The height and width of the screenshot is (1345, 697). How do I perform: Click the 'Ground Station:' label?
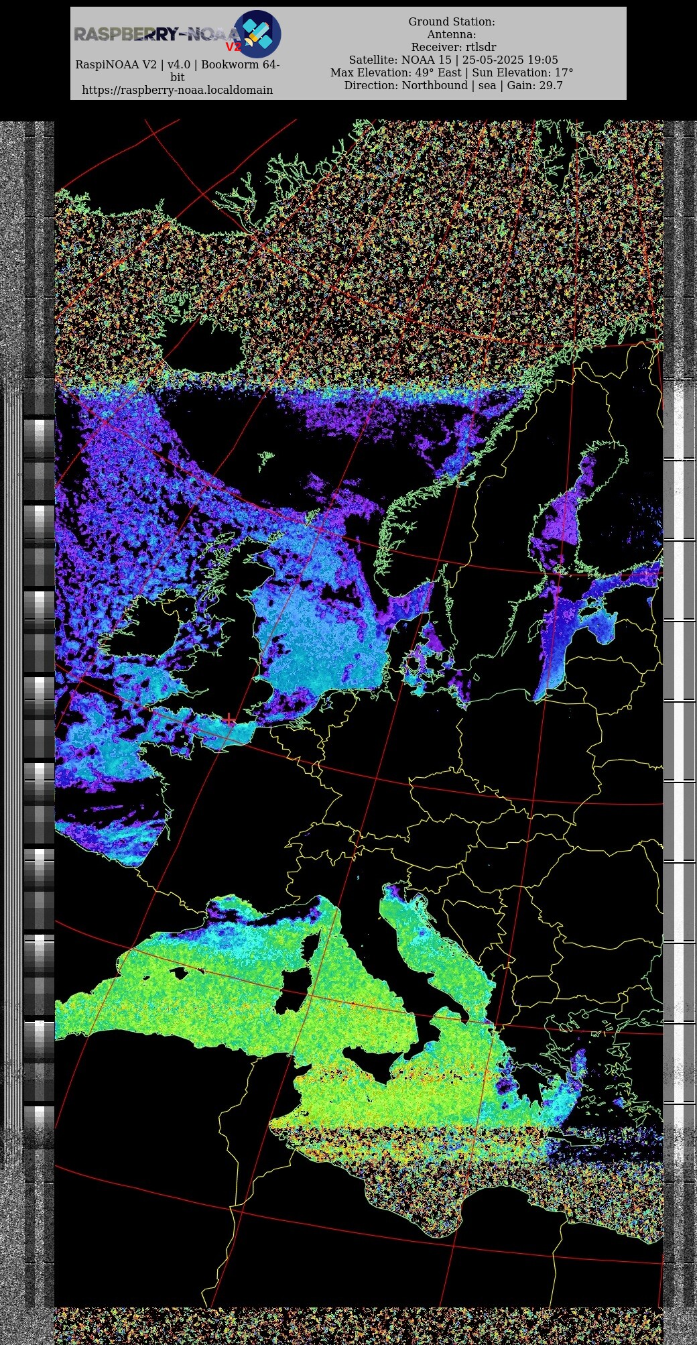(x=452, y=21)
